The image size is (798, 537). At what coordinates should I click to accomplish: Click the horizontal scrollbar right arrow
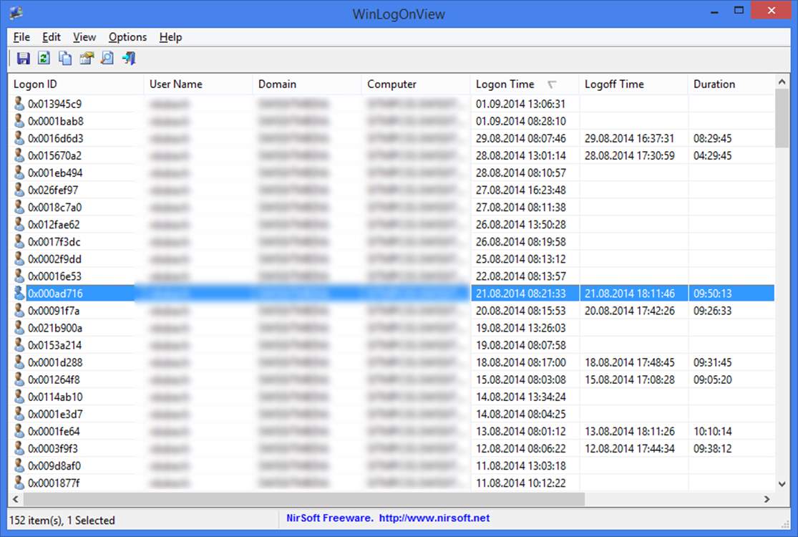pos(767,499)
